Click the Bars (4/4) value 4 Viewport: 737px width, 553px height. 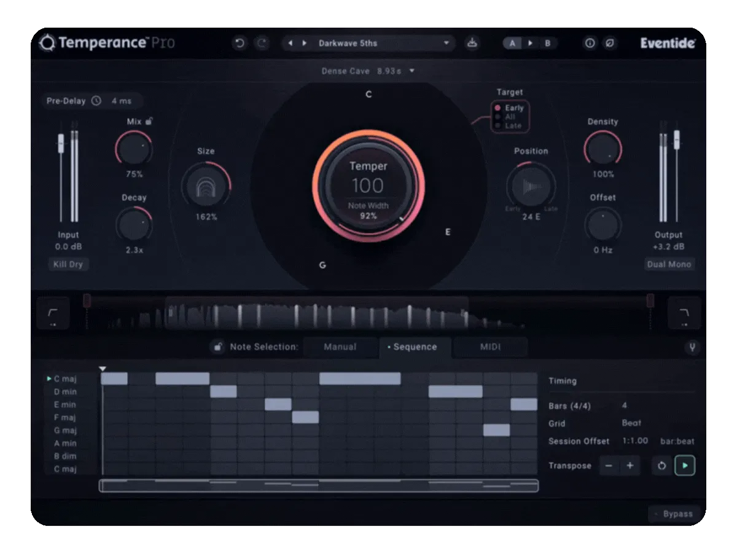[625, 406]
